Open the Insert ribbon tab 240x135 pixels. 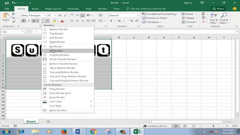pyautogui.click(x=35, y=9)
